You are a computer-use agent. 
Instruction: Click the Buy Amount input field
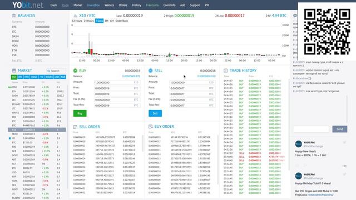tap(117, 83)
